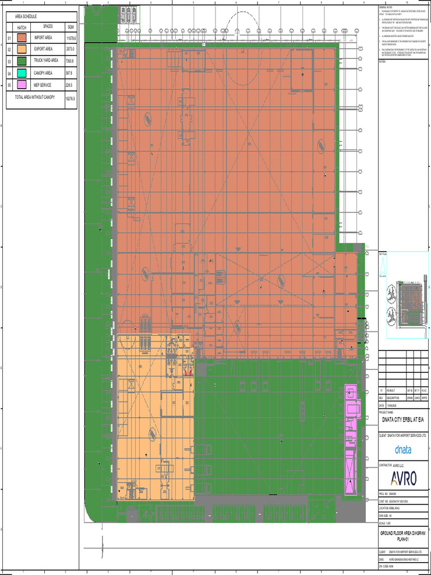Click the 'SQM' column header
431x575 pixels.
(71, 27)
